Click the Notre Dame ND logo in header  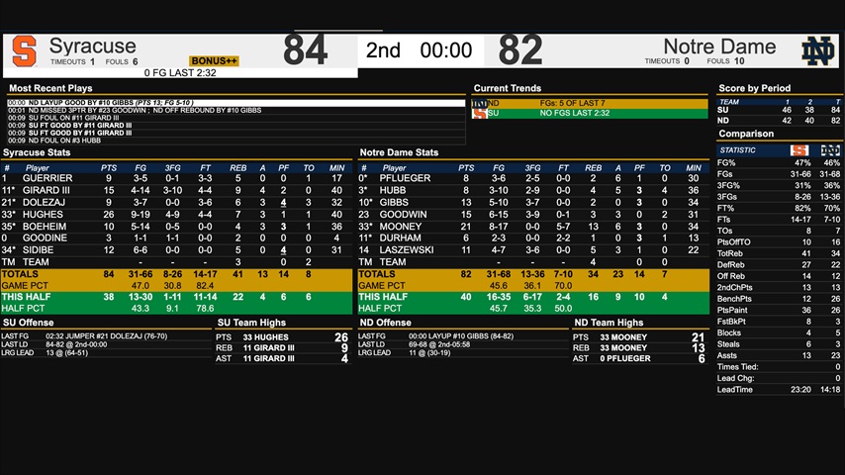click(x=818, y=50)
